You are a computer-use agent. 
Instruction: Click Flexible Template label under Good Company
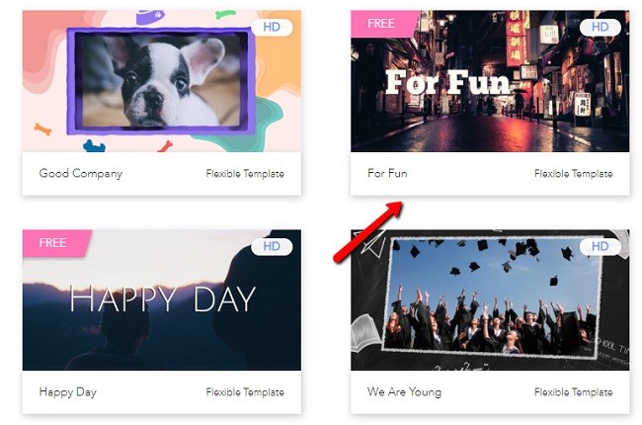coord(245,174)
